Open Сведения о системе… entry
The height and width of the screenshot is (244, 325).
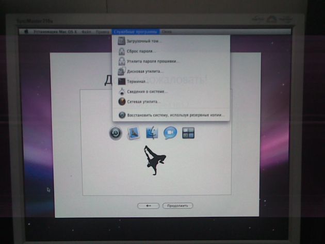(171, 92)
